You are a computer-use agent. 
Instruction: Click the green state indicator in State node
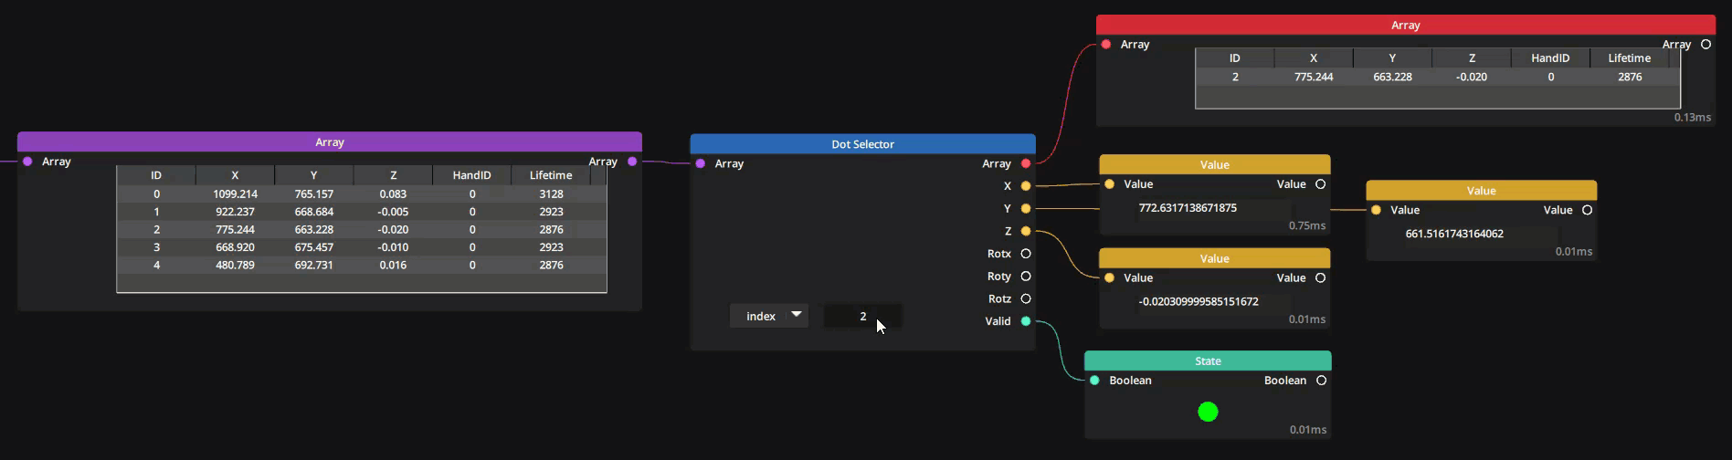pos(1208,413)
